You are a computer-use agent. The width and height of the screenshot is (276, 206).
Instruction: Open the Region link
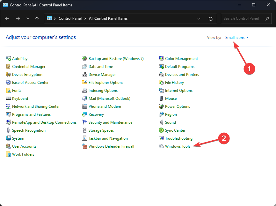point(171,114)
